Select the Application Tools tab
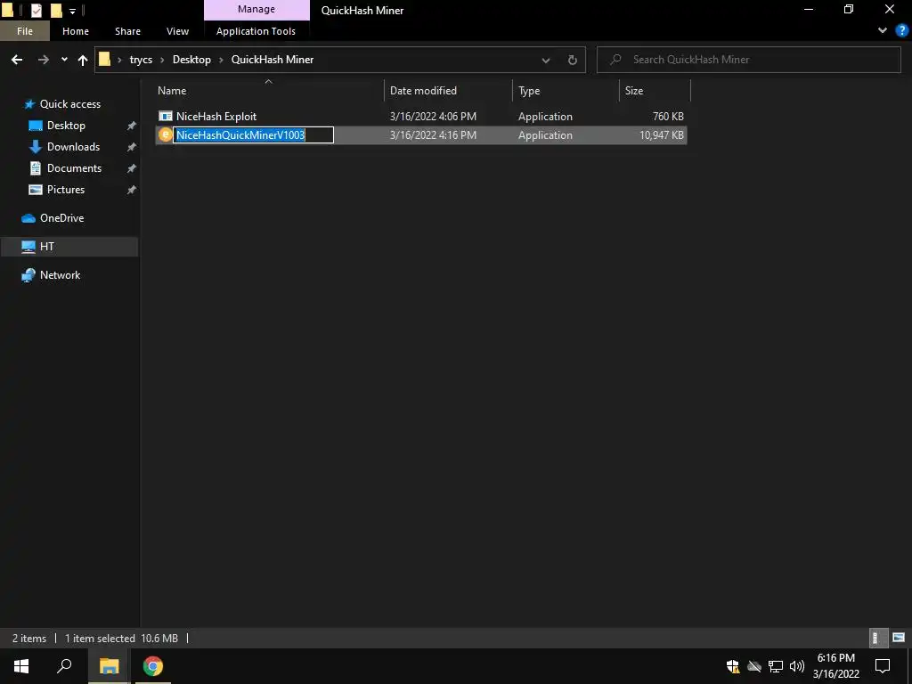The image size is (912, 684). (256, 31)
